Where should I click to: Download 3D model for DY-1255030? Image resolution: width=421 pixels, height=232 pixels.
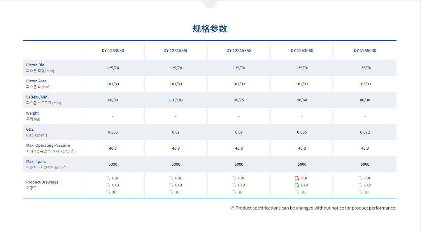point(363,192)
